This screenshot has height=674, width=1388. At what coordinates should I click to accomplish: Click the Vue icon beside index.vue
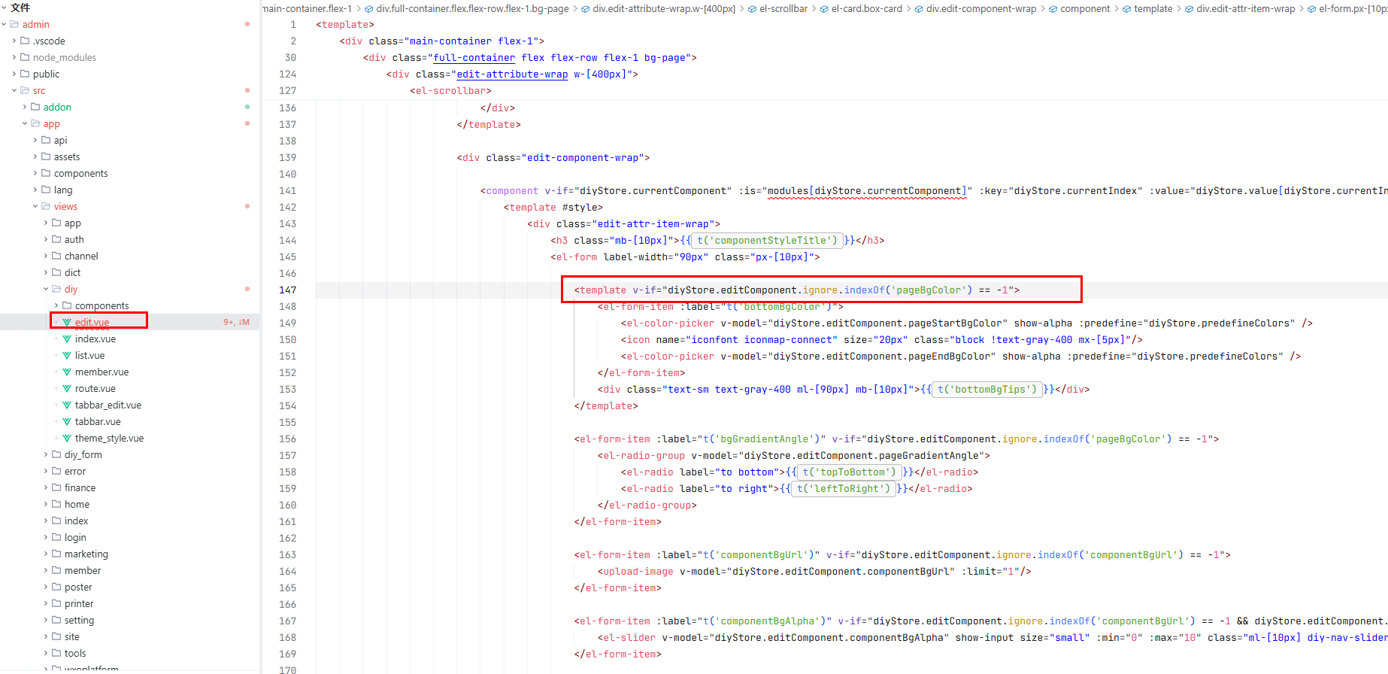pos(67,339)
